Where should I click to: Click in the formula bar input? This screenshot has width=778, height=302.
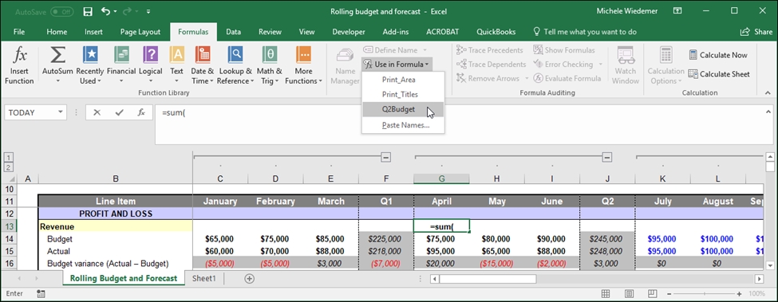click(x=459, y=124)
